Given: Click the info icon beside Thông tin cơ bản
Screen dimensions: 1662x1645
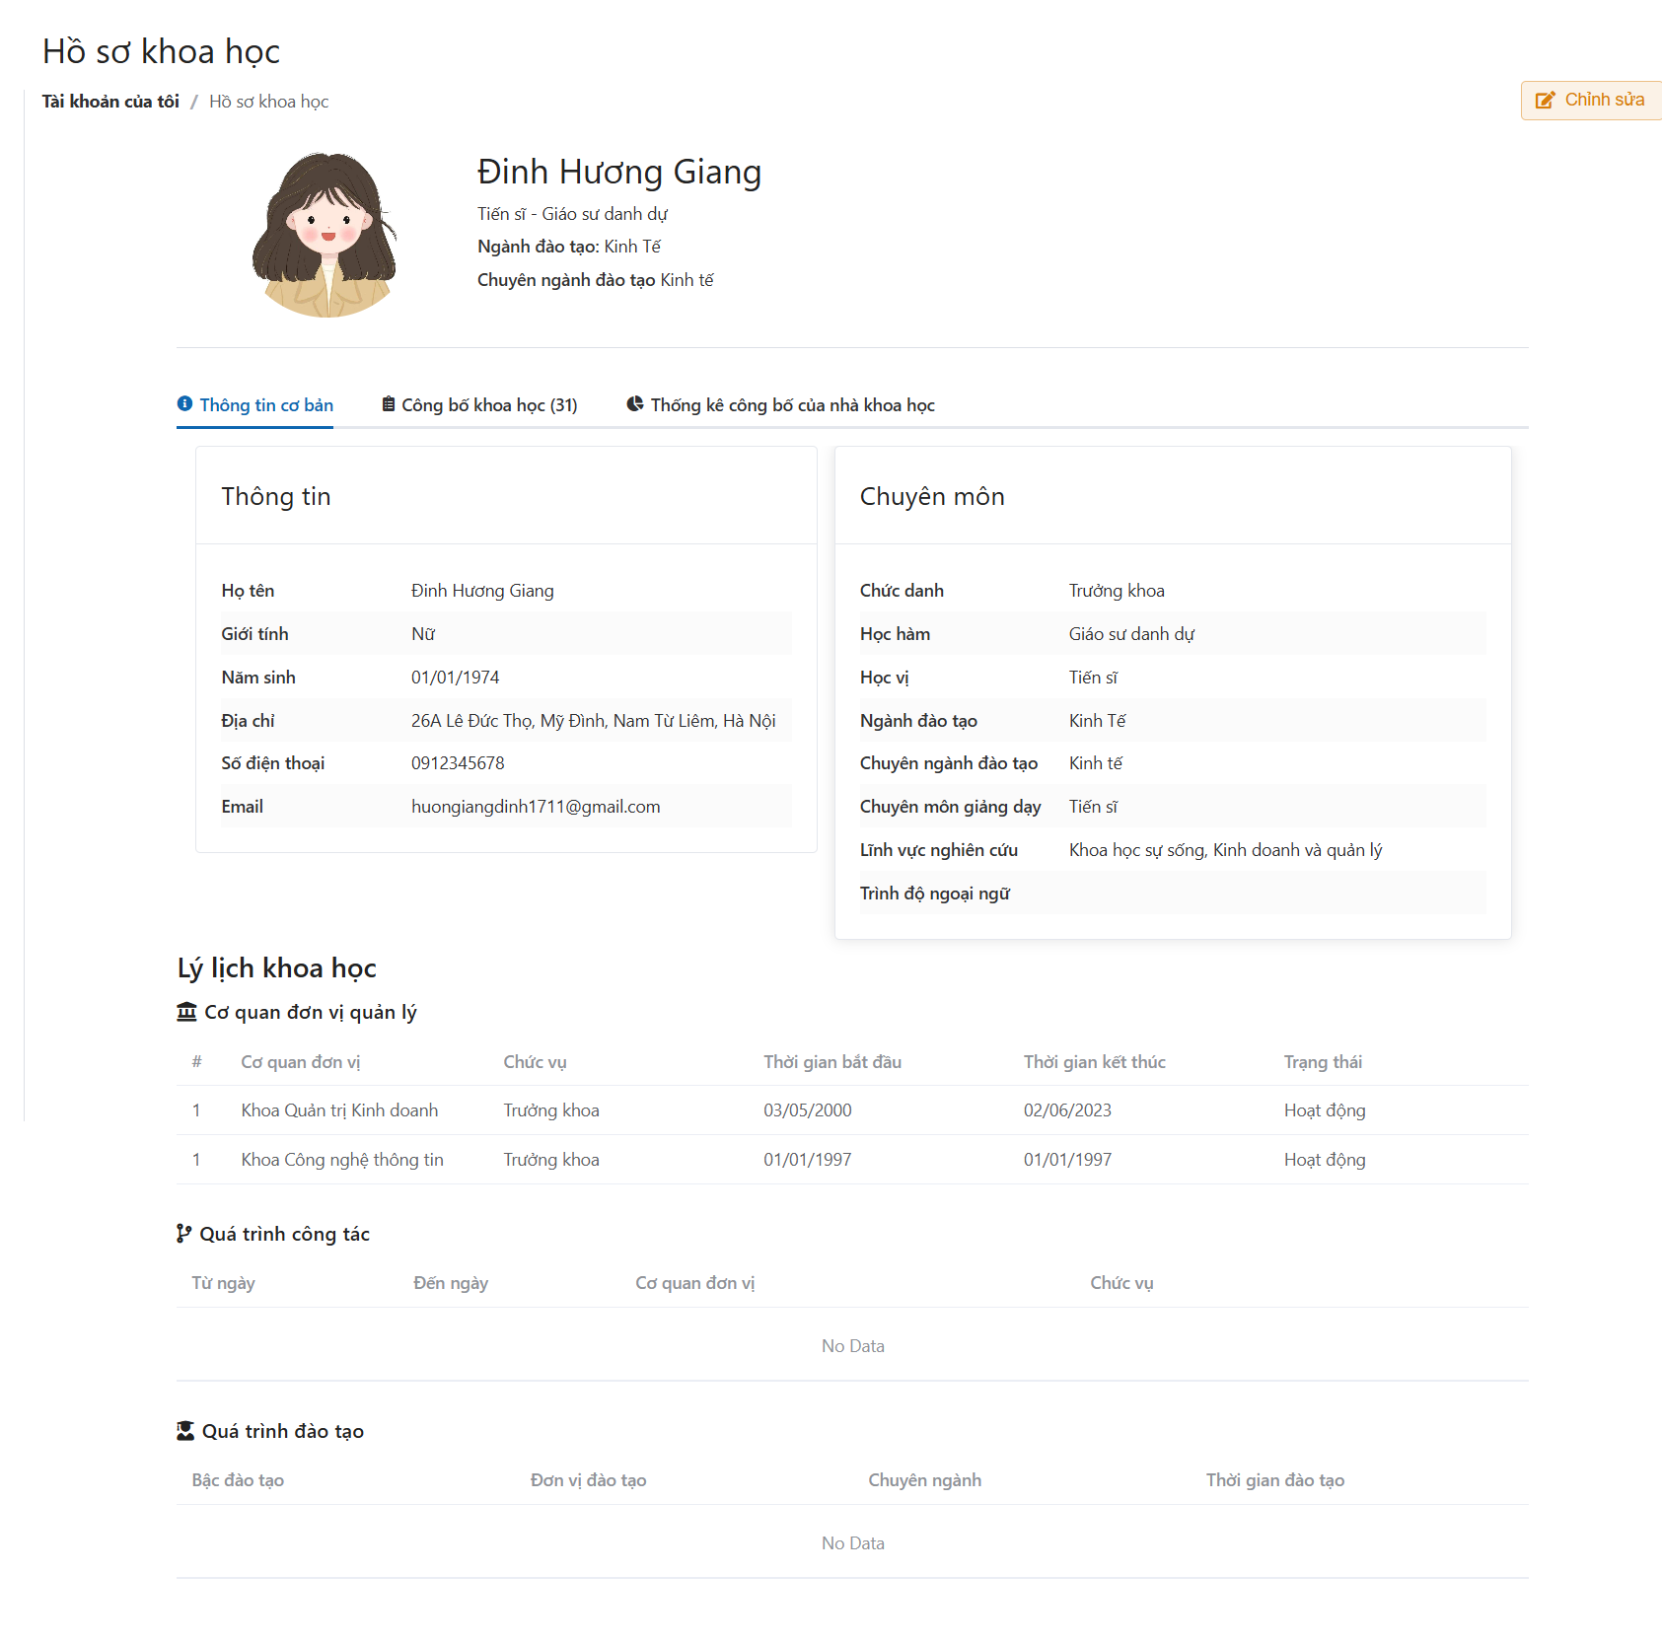Looking at the screenshot, I should [x=184, y=404].
